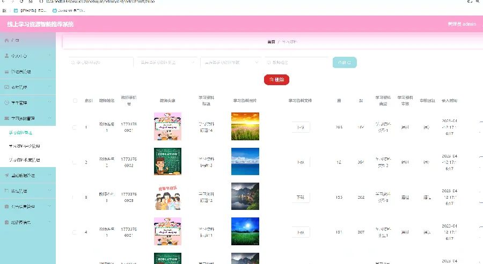Image resolution: width=483 pixels, height=264 pixels.
Task: Toggle the select-all checkbox in table header
Action: click(x=75, y=101)
